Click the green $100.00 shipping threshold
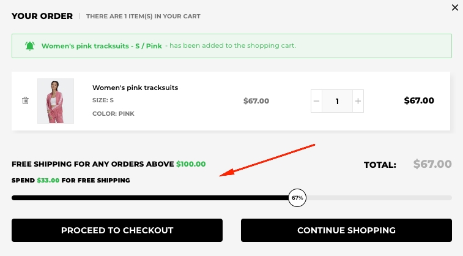463x256 pixels. click(x=191, y=164)
